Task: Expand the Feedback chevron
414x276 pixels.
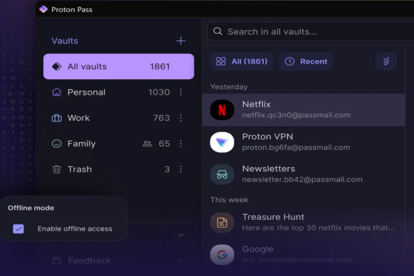Action: pyautogui.click(x=181, y=261)
